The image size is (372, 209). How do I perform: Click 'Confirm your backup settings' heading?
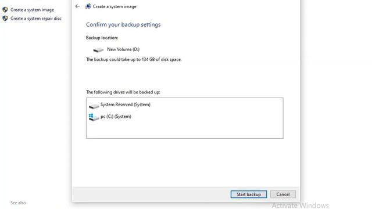tap(123, 24)
